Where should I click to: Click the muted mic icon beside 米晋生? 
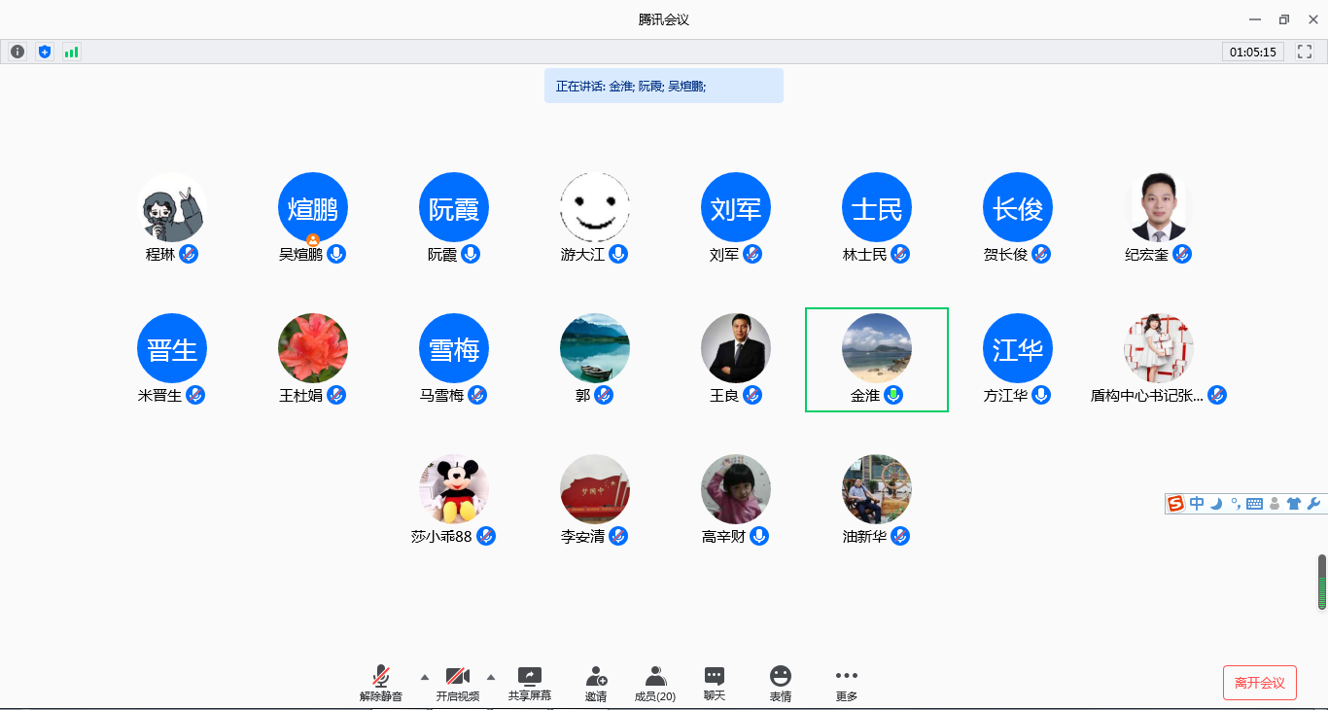coord(195,395)
